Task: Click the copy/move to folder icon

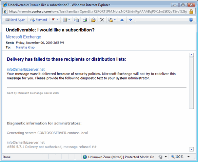Action: (x=111, y=20)
